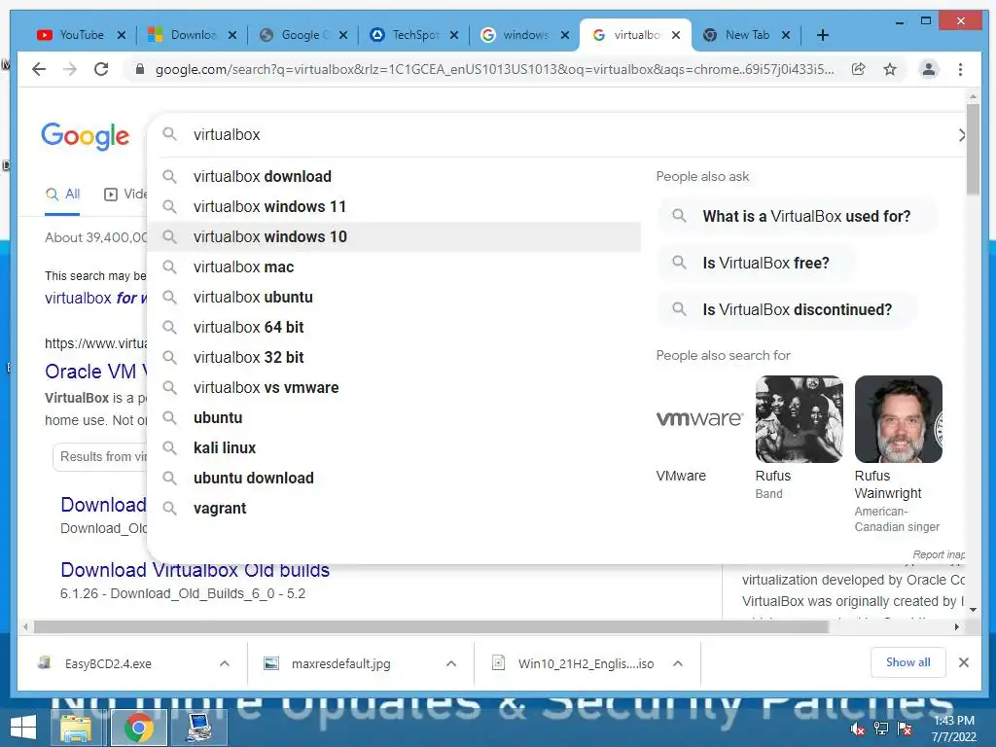Click the horizontal scrollbar right arrow
This screenshot has width=996, height=747.
click(x=957, y=627)
